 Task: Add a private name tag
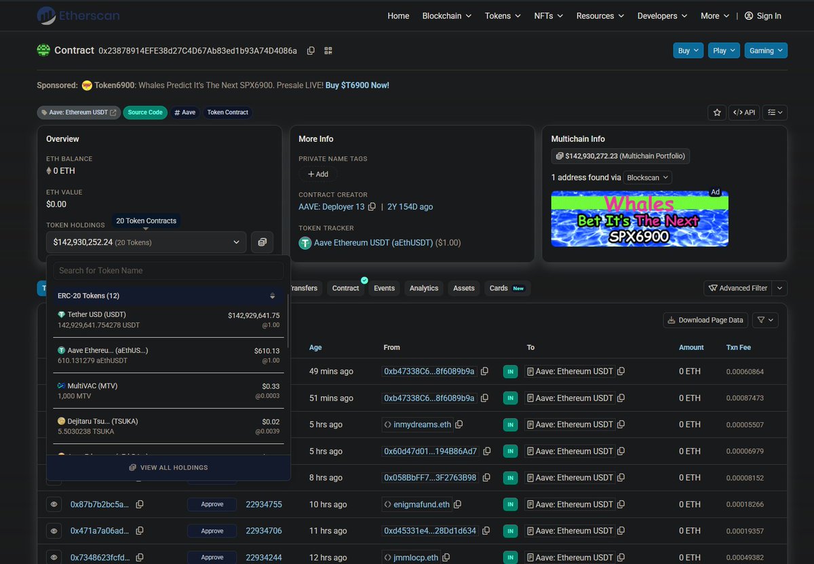pos(318,174)
